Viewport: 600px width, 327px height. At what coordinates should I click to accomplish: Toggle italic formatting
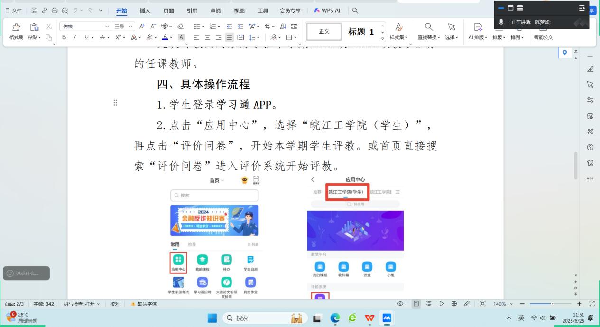coord(74,37)
